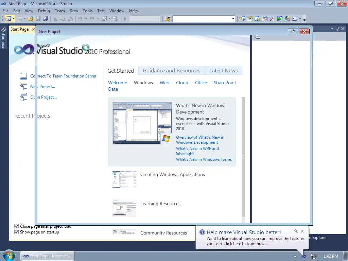Open the Windows Start button
This screenshot has width=348, height=261.
point(9,255)
